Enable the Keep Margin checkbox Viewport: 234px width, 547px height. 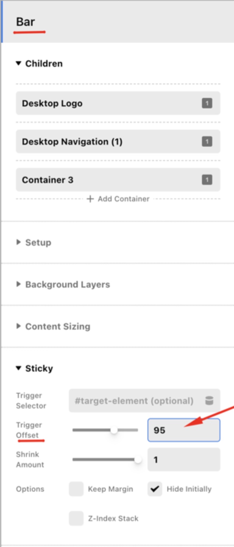click(76, 489)
